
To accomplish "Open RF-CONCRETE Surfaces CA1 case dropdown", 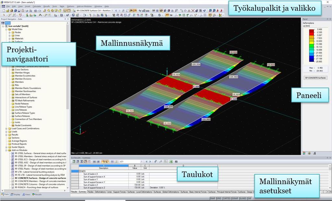I will [x=112, y=11].
